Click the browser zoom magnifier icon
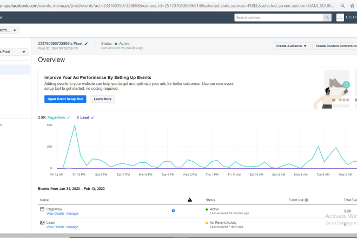This screenshot has width=357, height=238. (x=342, y=6)
